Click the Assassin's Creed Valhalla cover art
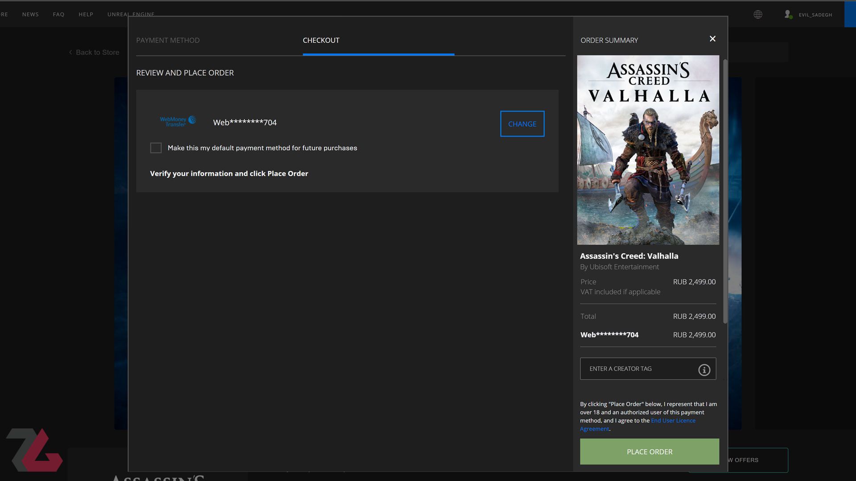 648,150
